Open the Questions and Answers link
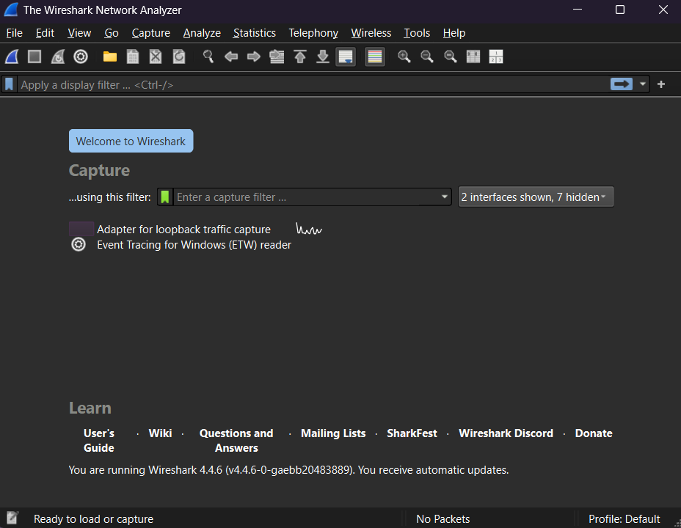 tap(236, 440)
